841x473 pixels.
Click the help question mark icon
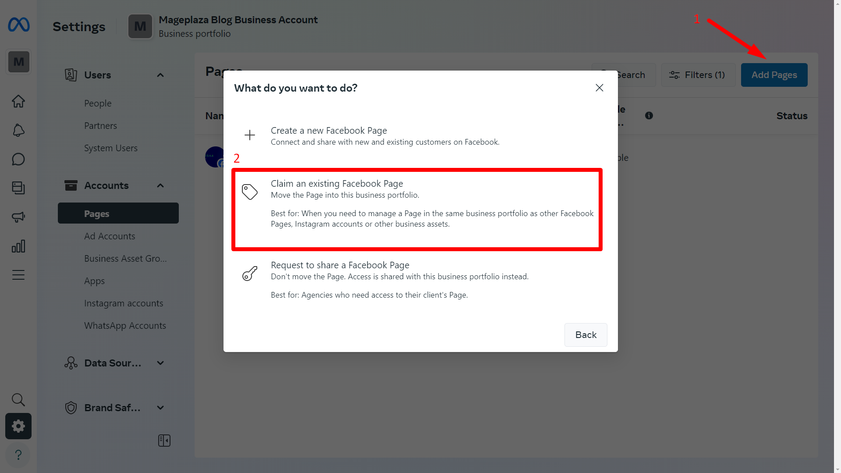point(18,455)
